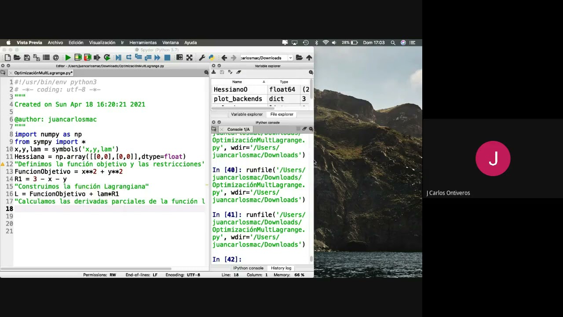
Task: Re-run last script toolbar icon
Action: 107,58
